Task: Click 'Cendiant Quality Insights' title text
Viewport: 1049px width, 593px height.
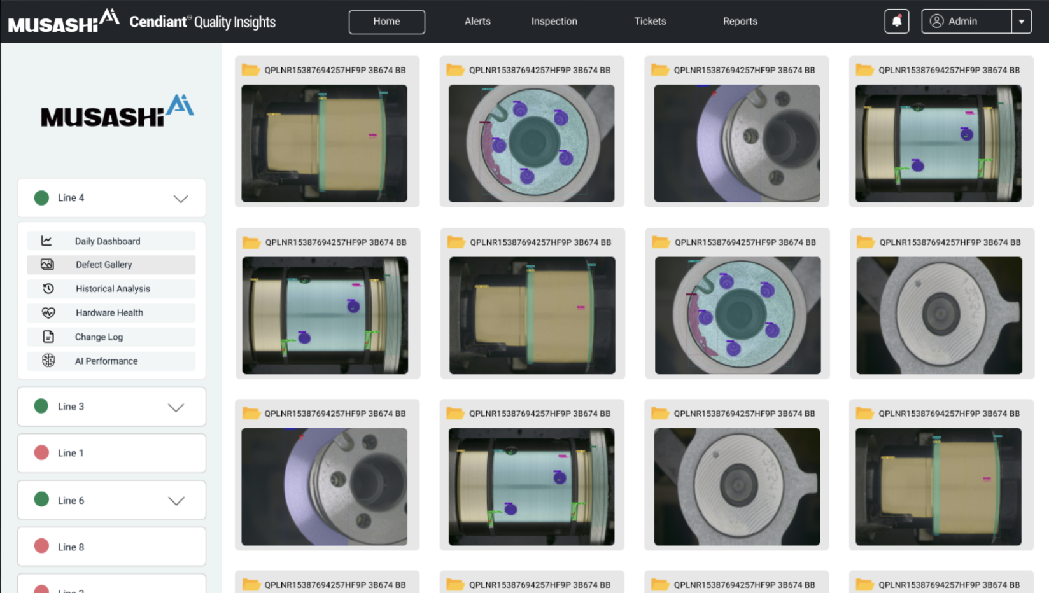Action: tap(202, 22)
